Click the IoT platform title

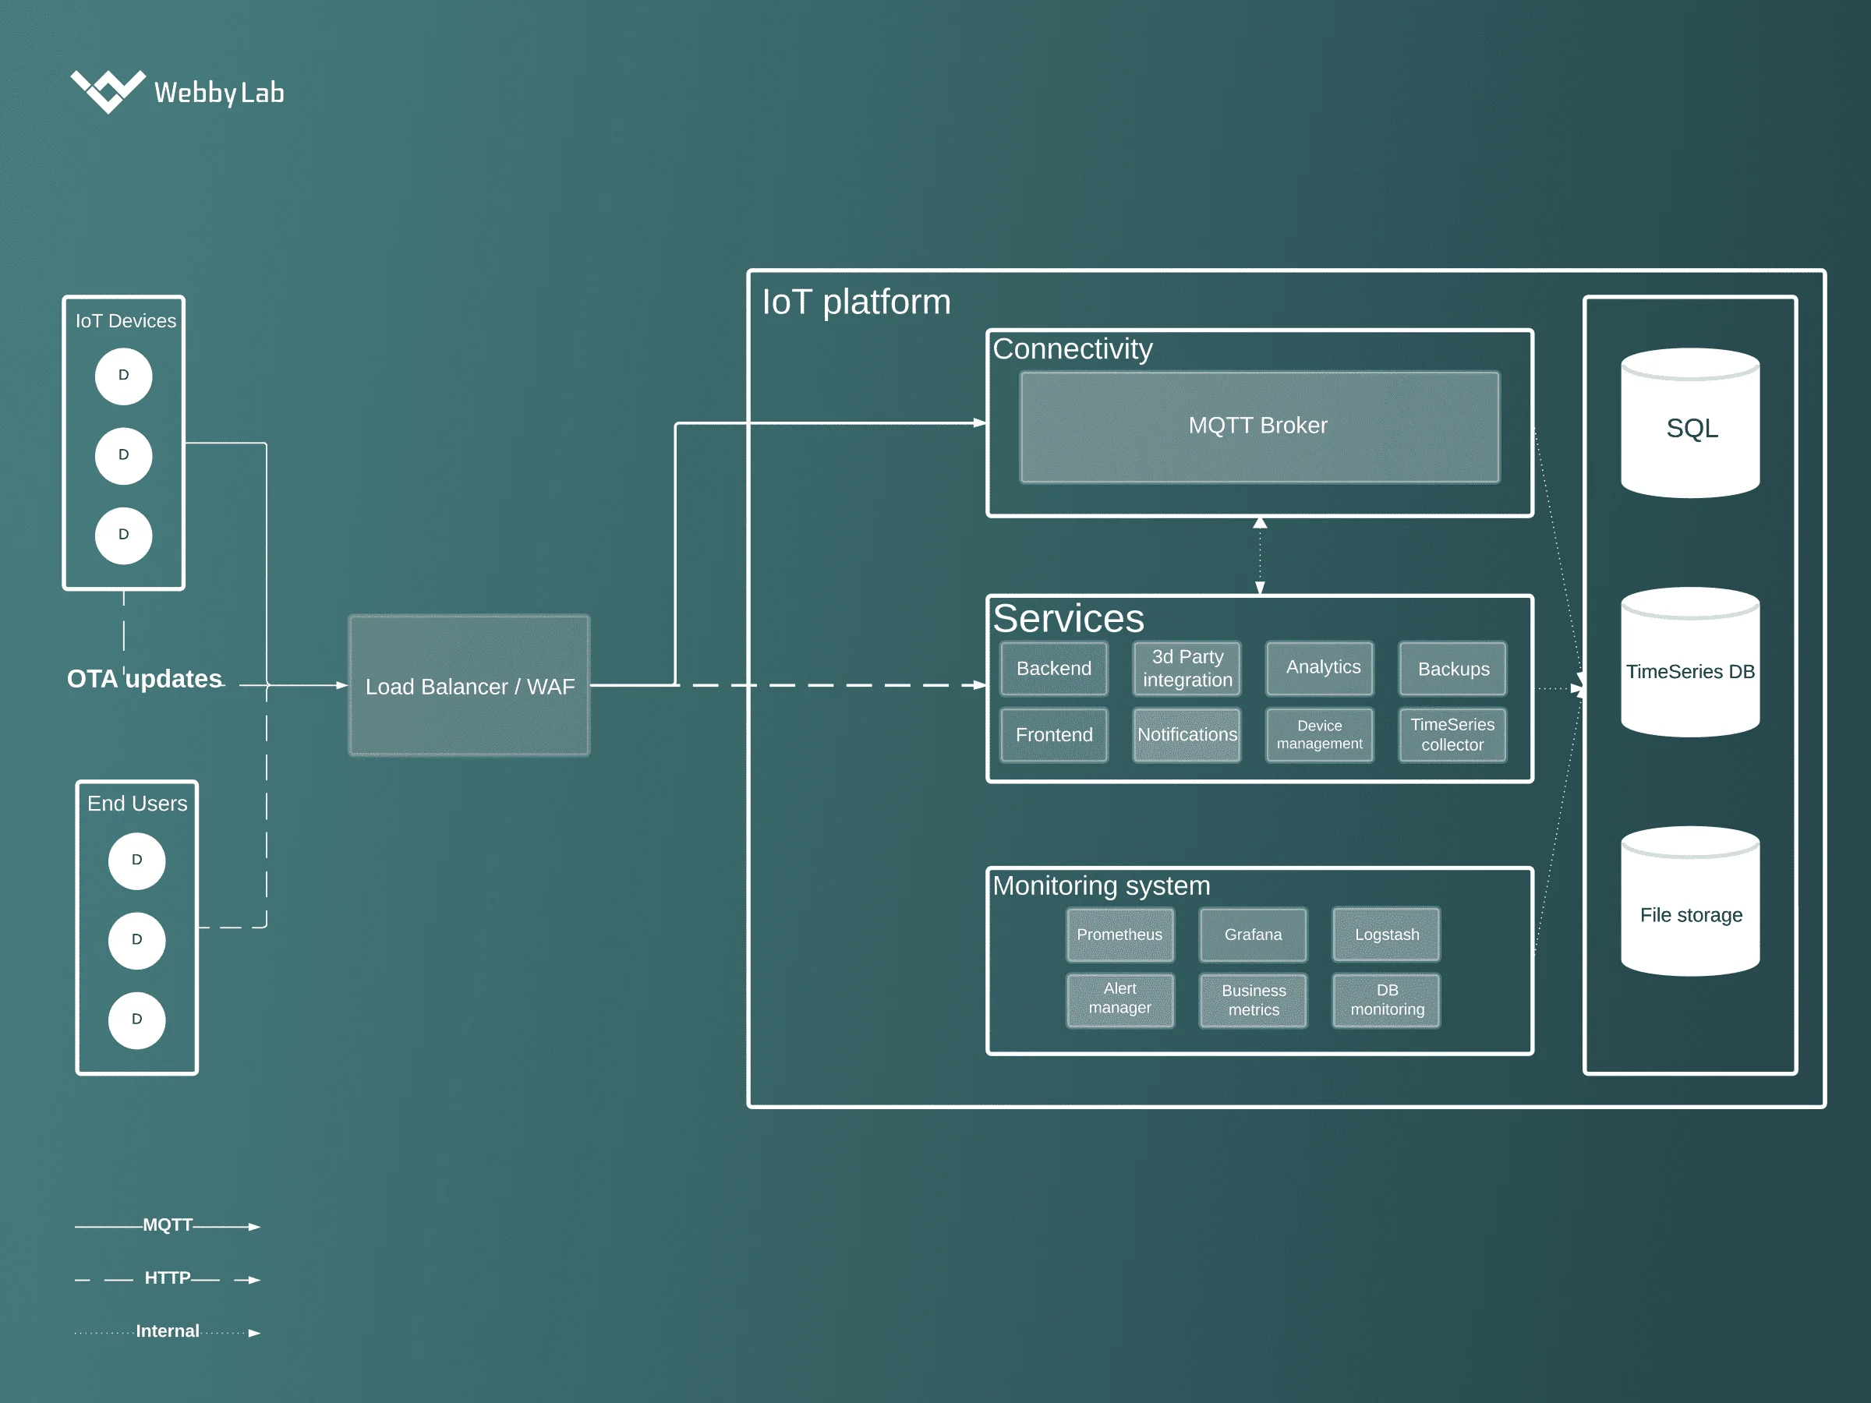[856, 302]
